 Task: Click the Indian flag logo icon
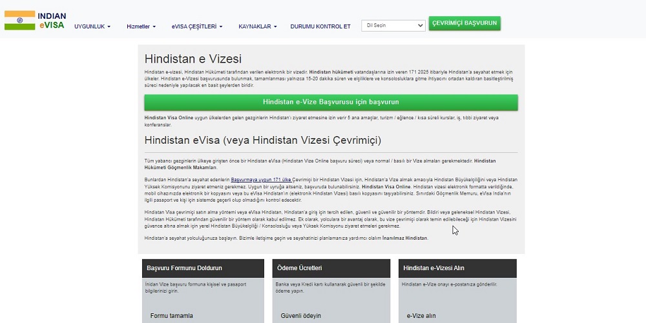pos(19,20)
